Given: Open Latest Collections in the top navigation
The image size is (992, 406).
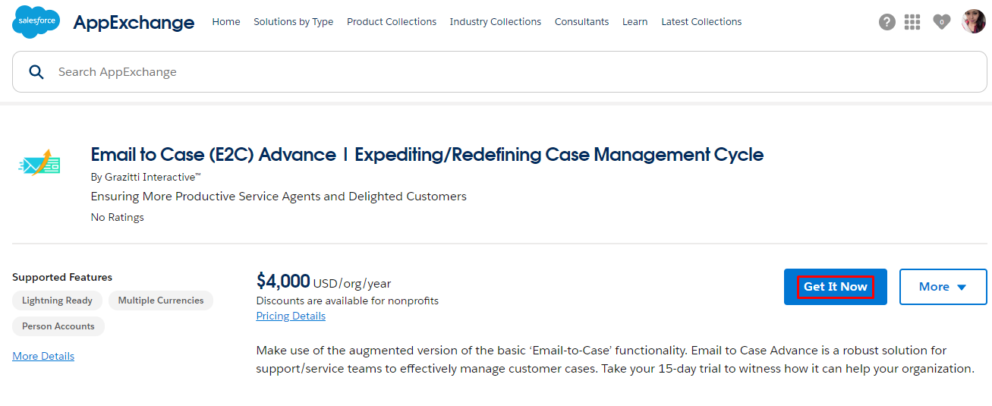Looking at the screenshot, I should (701, 22).
